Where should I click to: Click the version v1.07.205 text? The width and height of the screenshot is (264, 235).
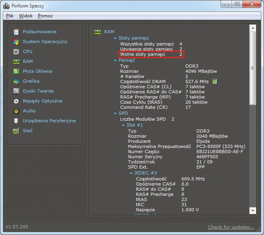click(x=17, y=227)
